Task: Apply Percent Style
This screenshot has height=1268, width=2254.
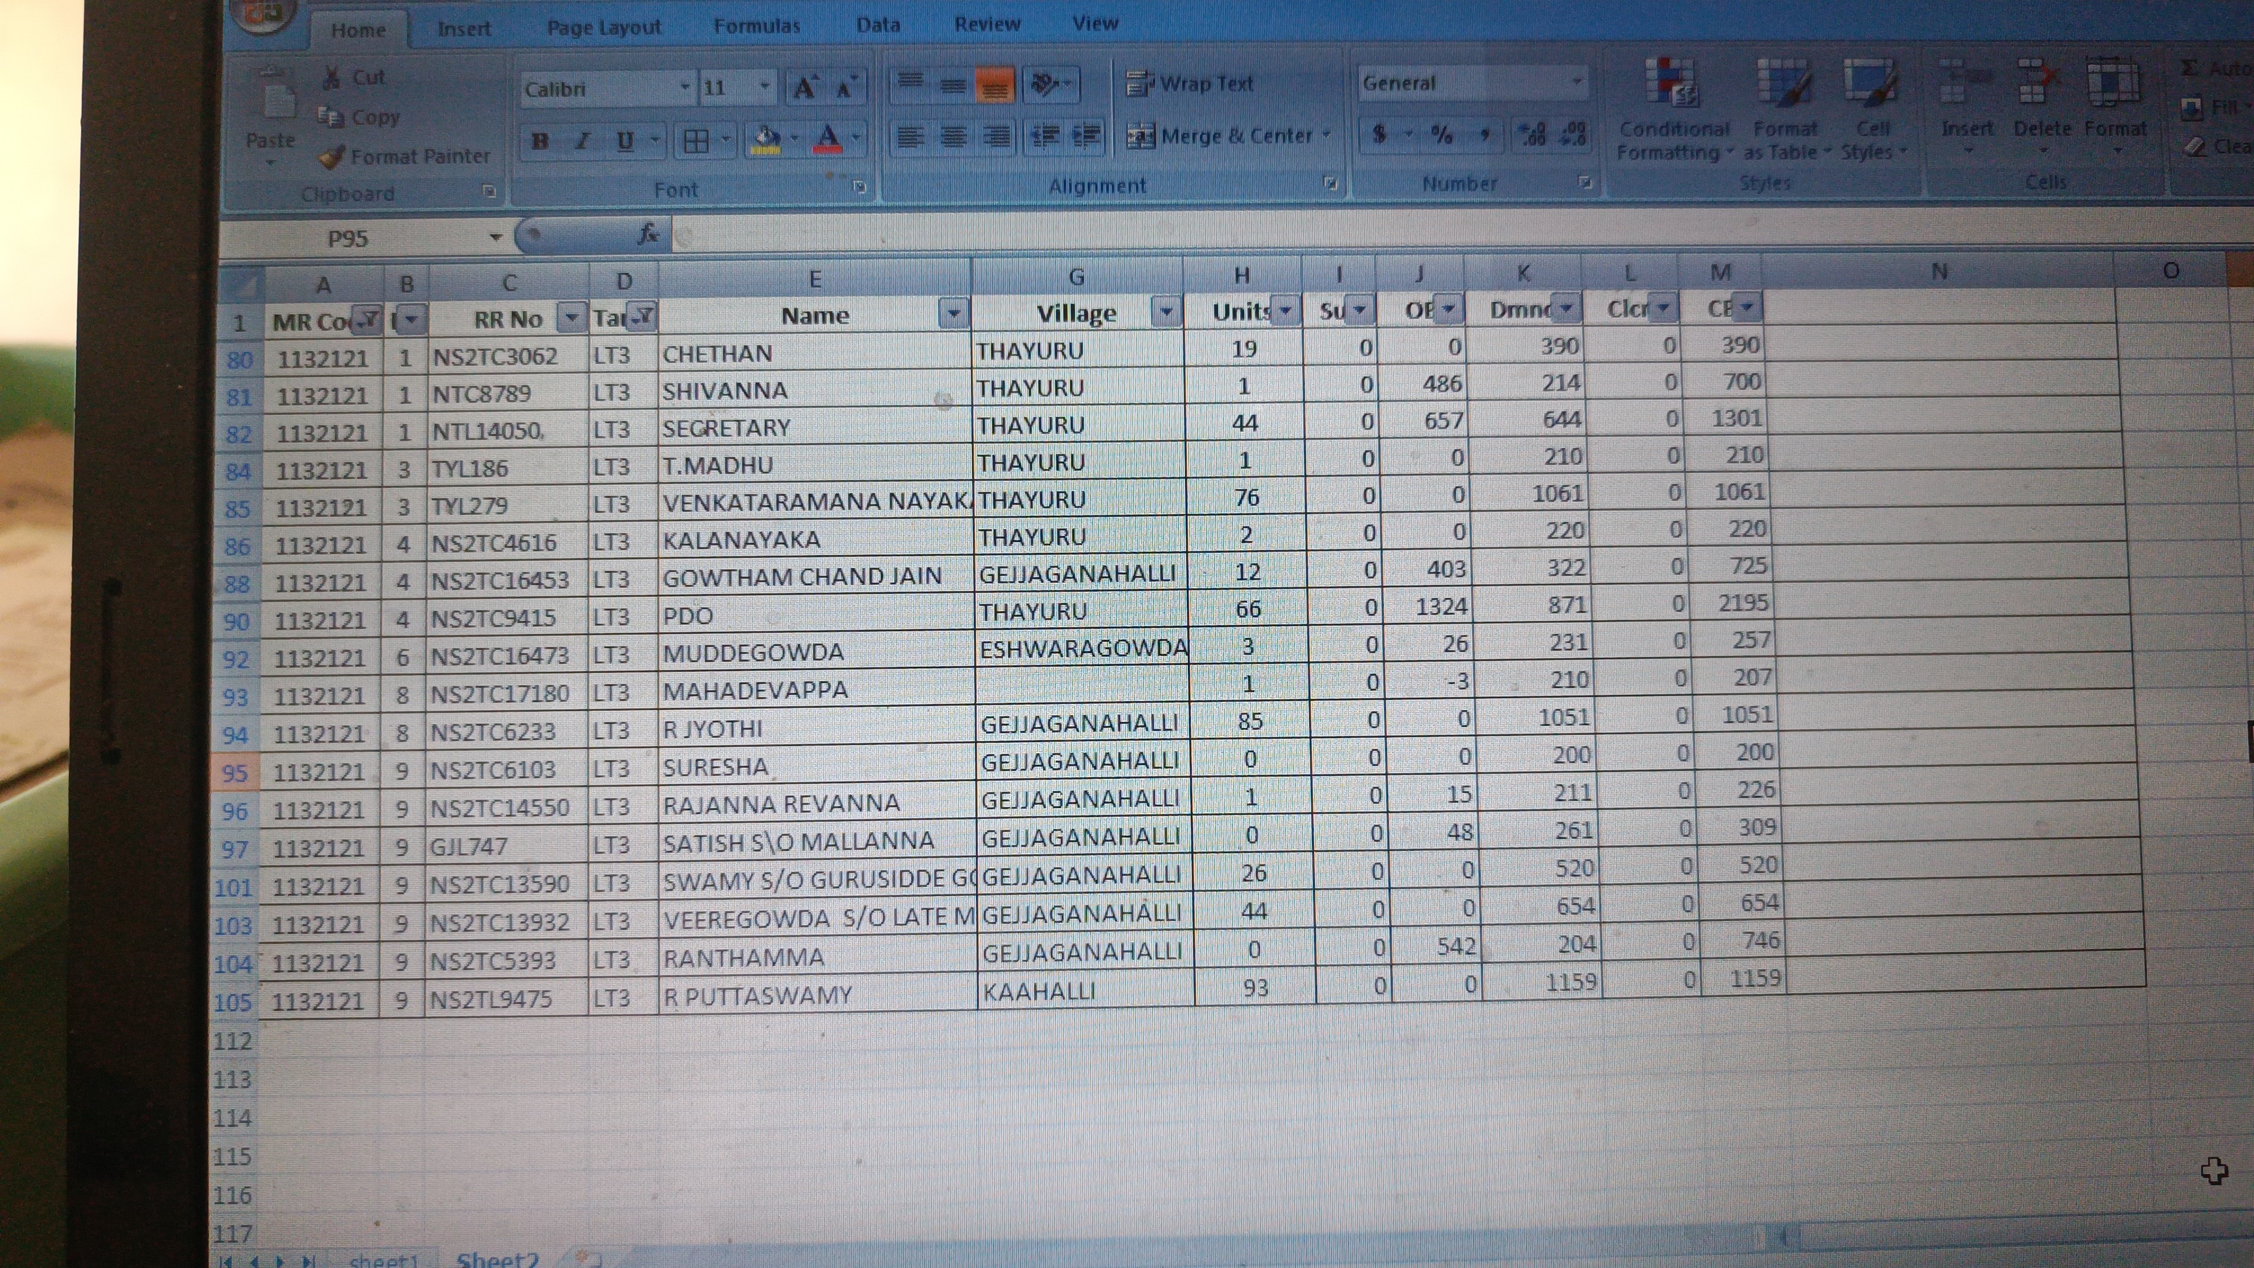Action: pyautogui.click(x=1441, y=135)
